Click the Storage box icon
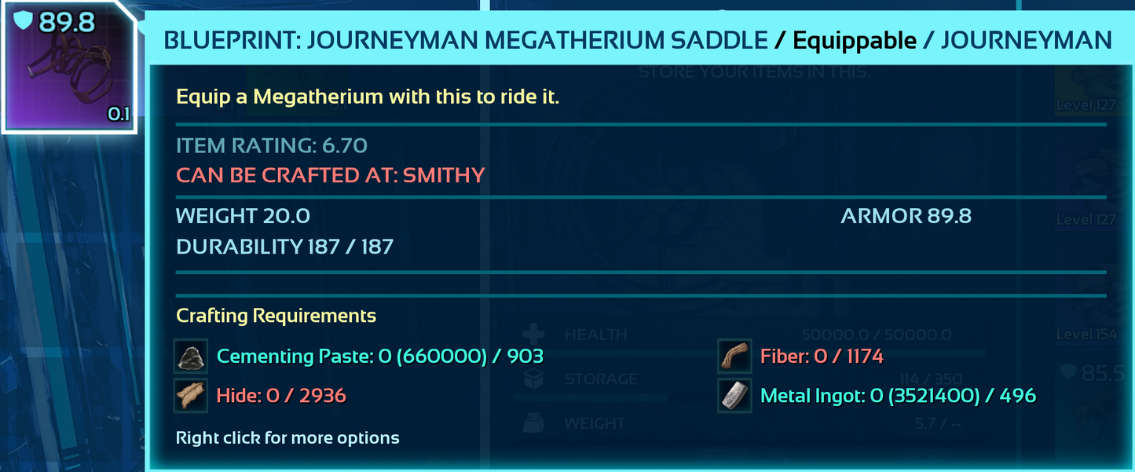The image size is (1135, 472). tap(533, 379)
